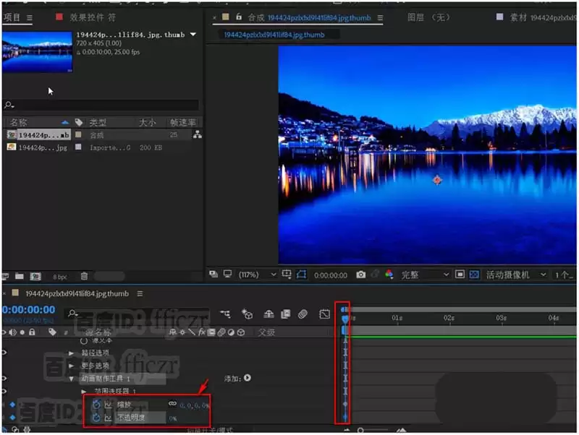Expand the 路径选项 group
Image resolution: width=579 pixels, height=435 pixels.
(x=71, y=353)
